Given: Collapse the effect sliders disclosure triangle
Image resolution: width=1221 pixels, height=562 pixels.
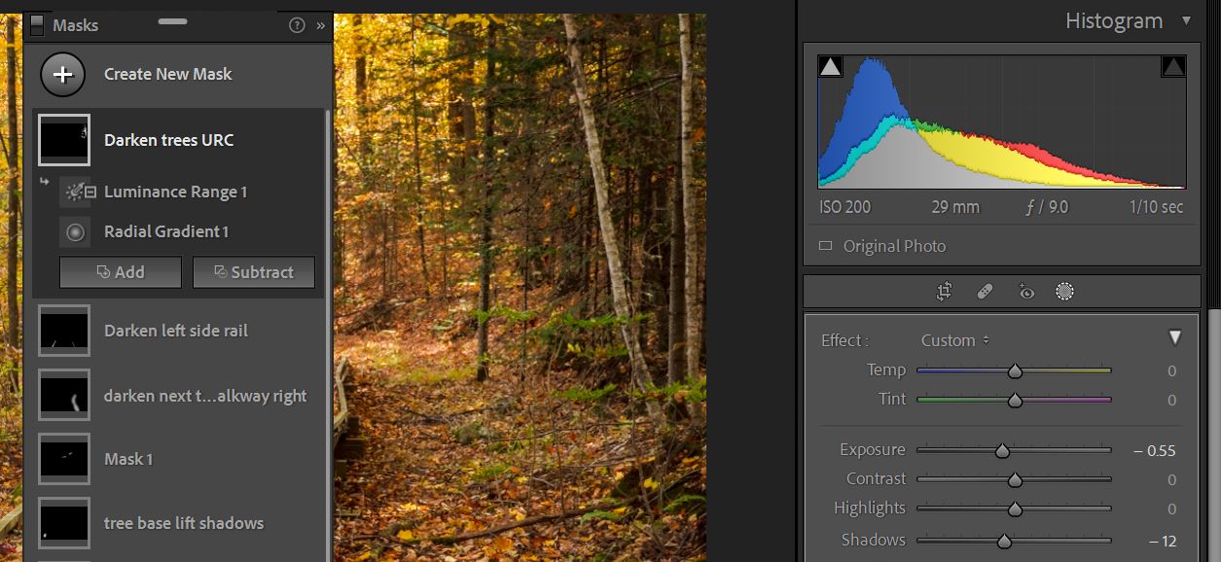Looking at the screenshot, I should pyautogui.click(x=1175, y=337).
